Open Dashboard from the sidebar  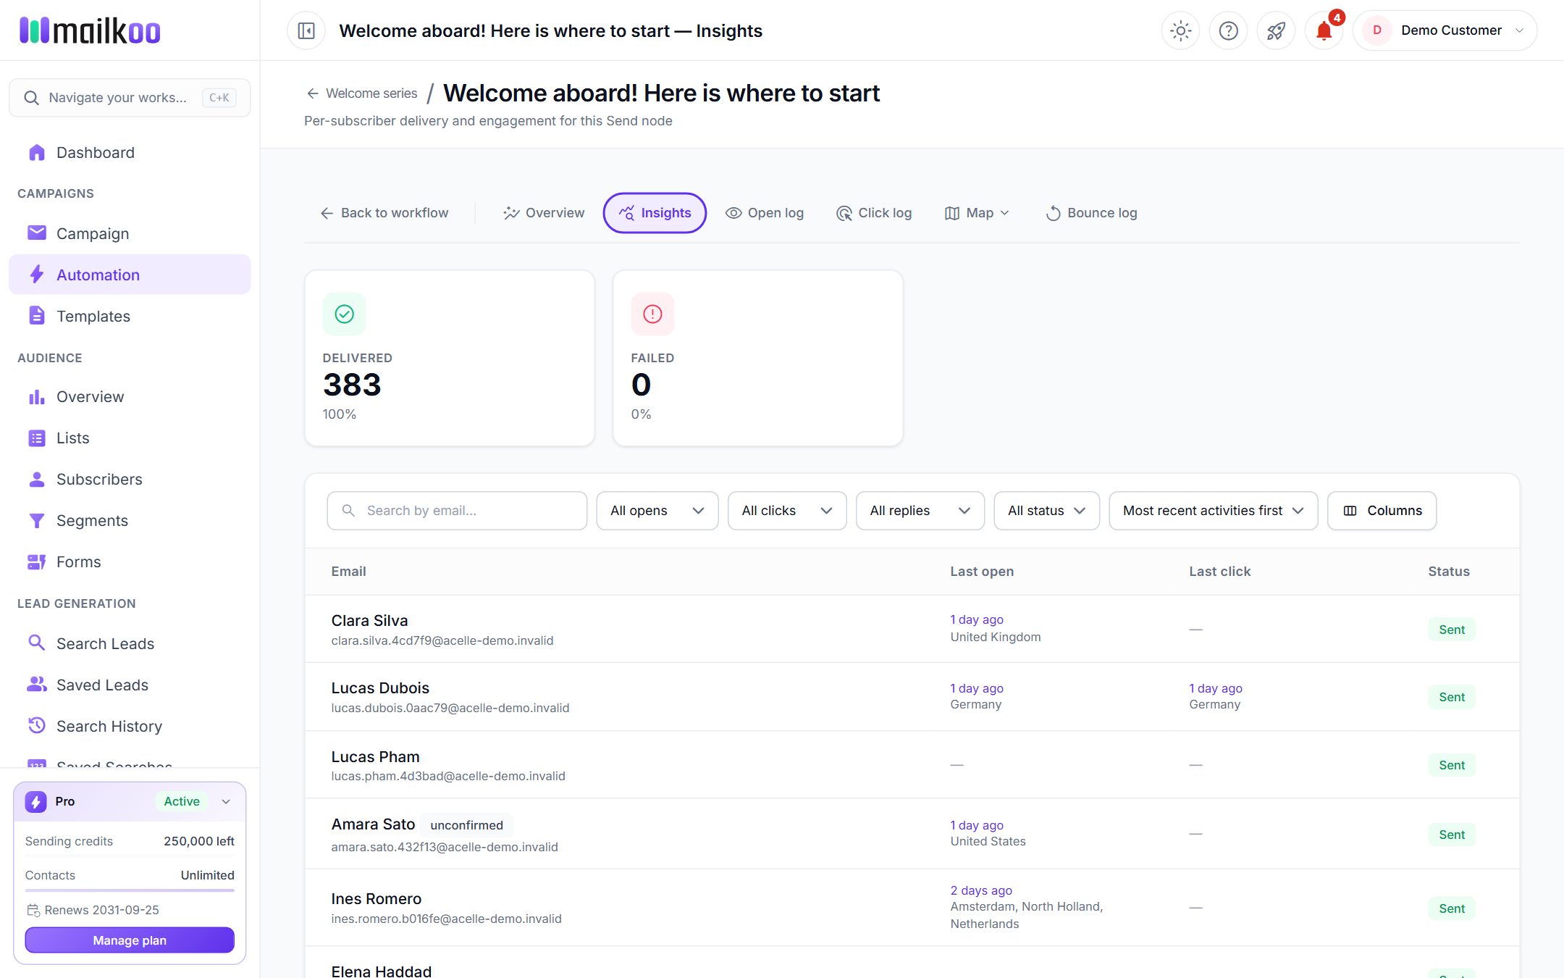click(x=130, y=152)
